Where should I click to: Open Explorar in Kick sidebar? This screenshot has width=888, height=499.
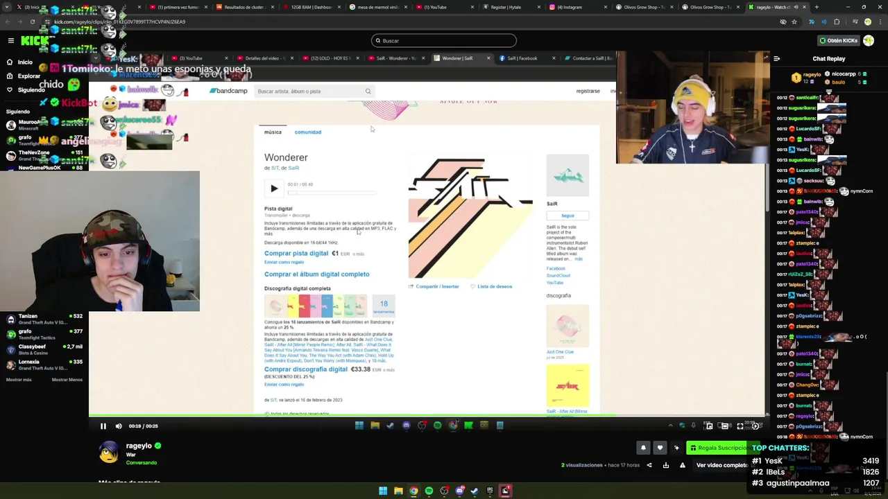[24, 76]
